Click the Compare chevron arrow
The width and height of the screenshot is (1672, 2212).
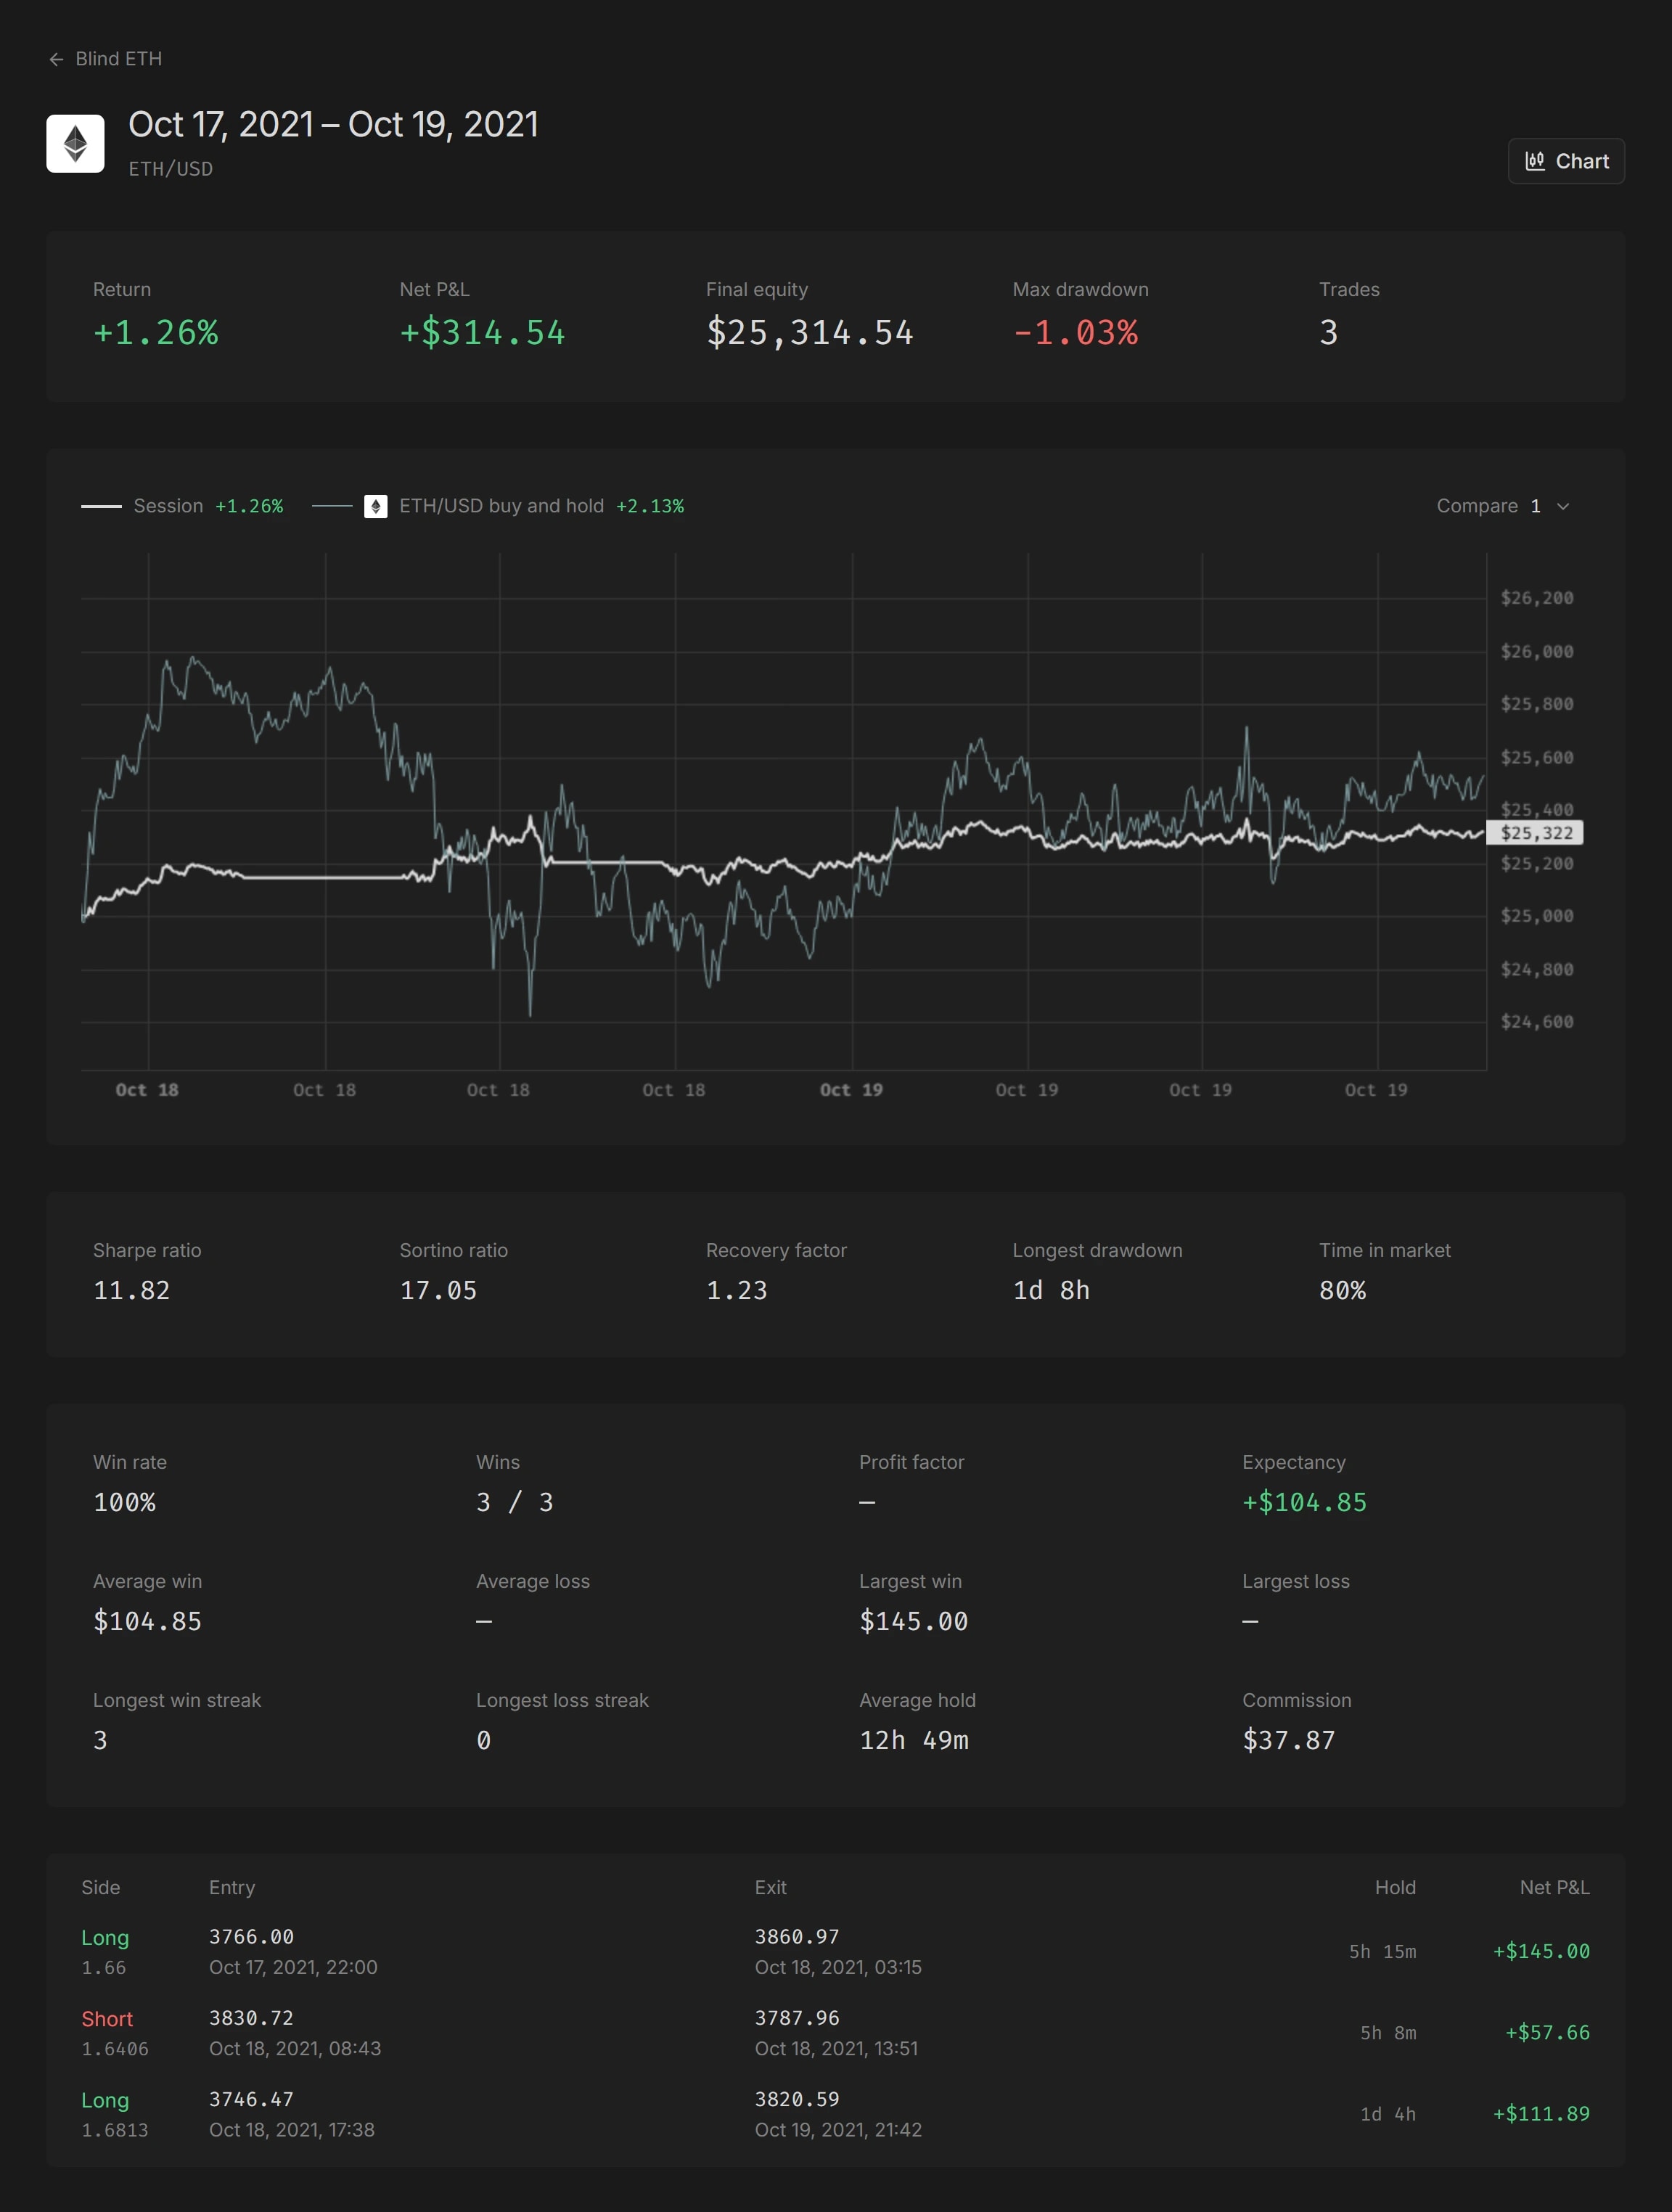coord(1563,506)
